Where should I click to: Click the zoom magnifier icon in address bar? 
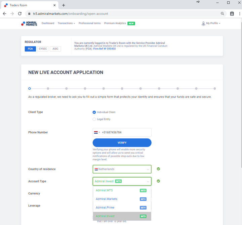coord(222,13)
